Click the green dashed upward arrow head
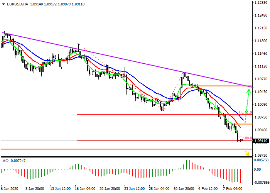 (249, 91)
